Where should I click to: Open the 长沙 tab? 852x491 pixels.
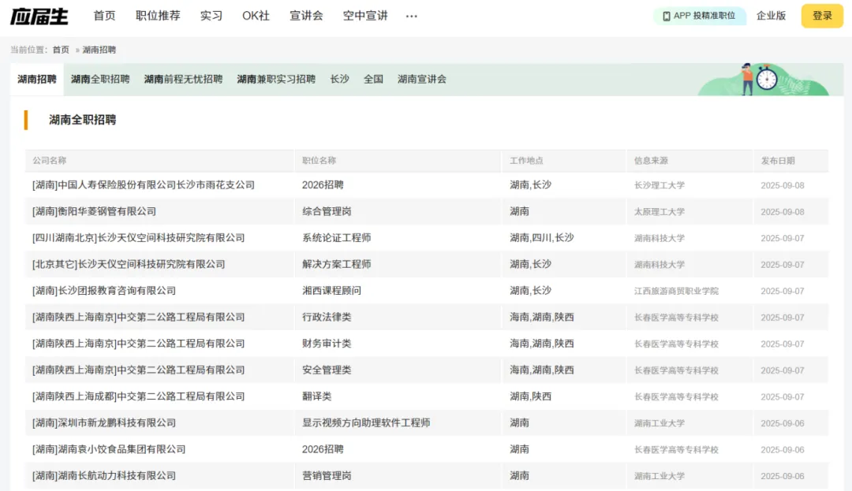[339, 80]
